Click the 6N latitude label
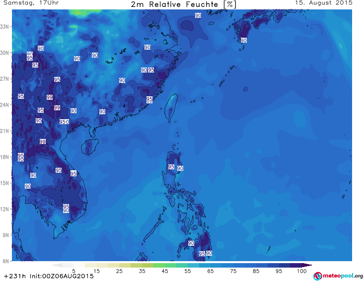364x281 pixels. tap(6, 261)
